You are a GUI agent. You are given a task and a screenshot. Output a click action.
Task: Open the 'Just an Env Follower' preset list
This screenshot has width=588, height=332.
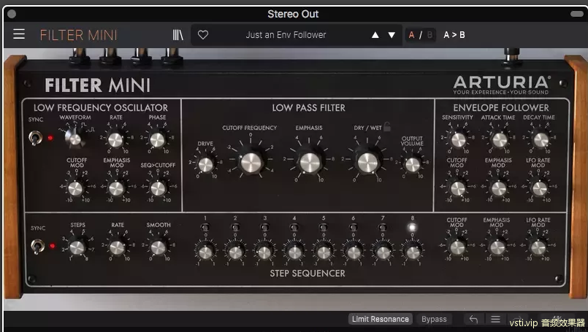(x=286, y=34)
